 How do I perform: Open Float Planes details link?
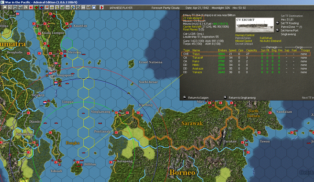coord(190,29)
